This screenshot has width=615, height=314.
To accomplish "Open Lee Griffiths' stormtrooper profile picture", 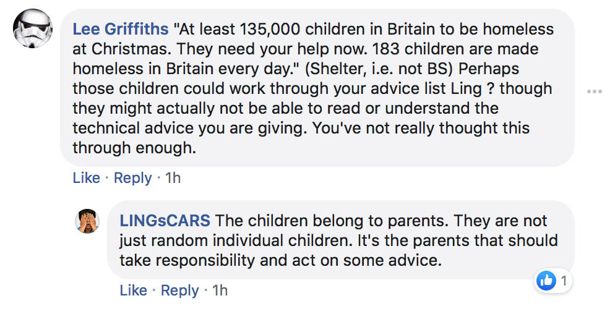I will point(33,28).
